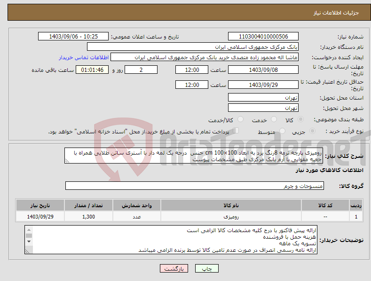Select the کالا radio button
Screen dimensions: 371x281
click(301, 119)
